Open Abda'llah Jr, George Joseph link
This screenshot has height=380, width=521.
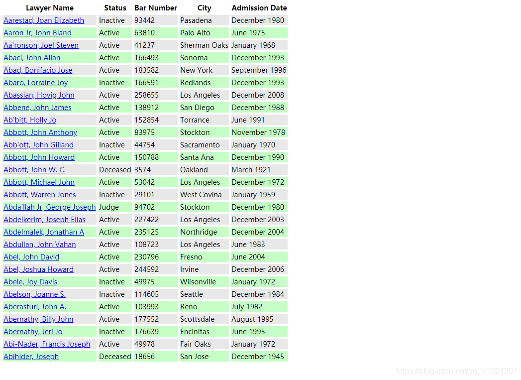50,207
